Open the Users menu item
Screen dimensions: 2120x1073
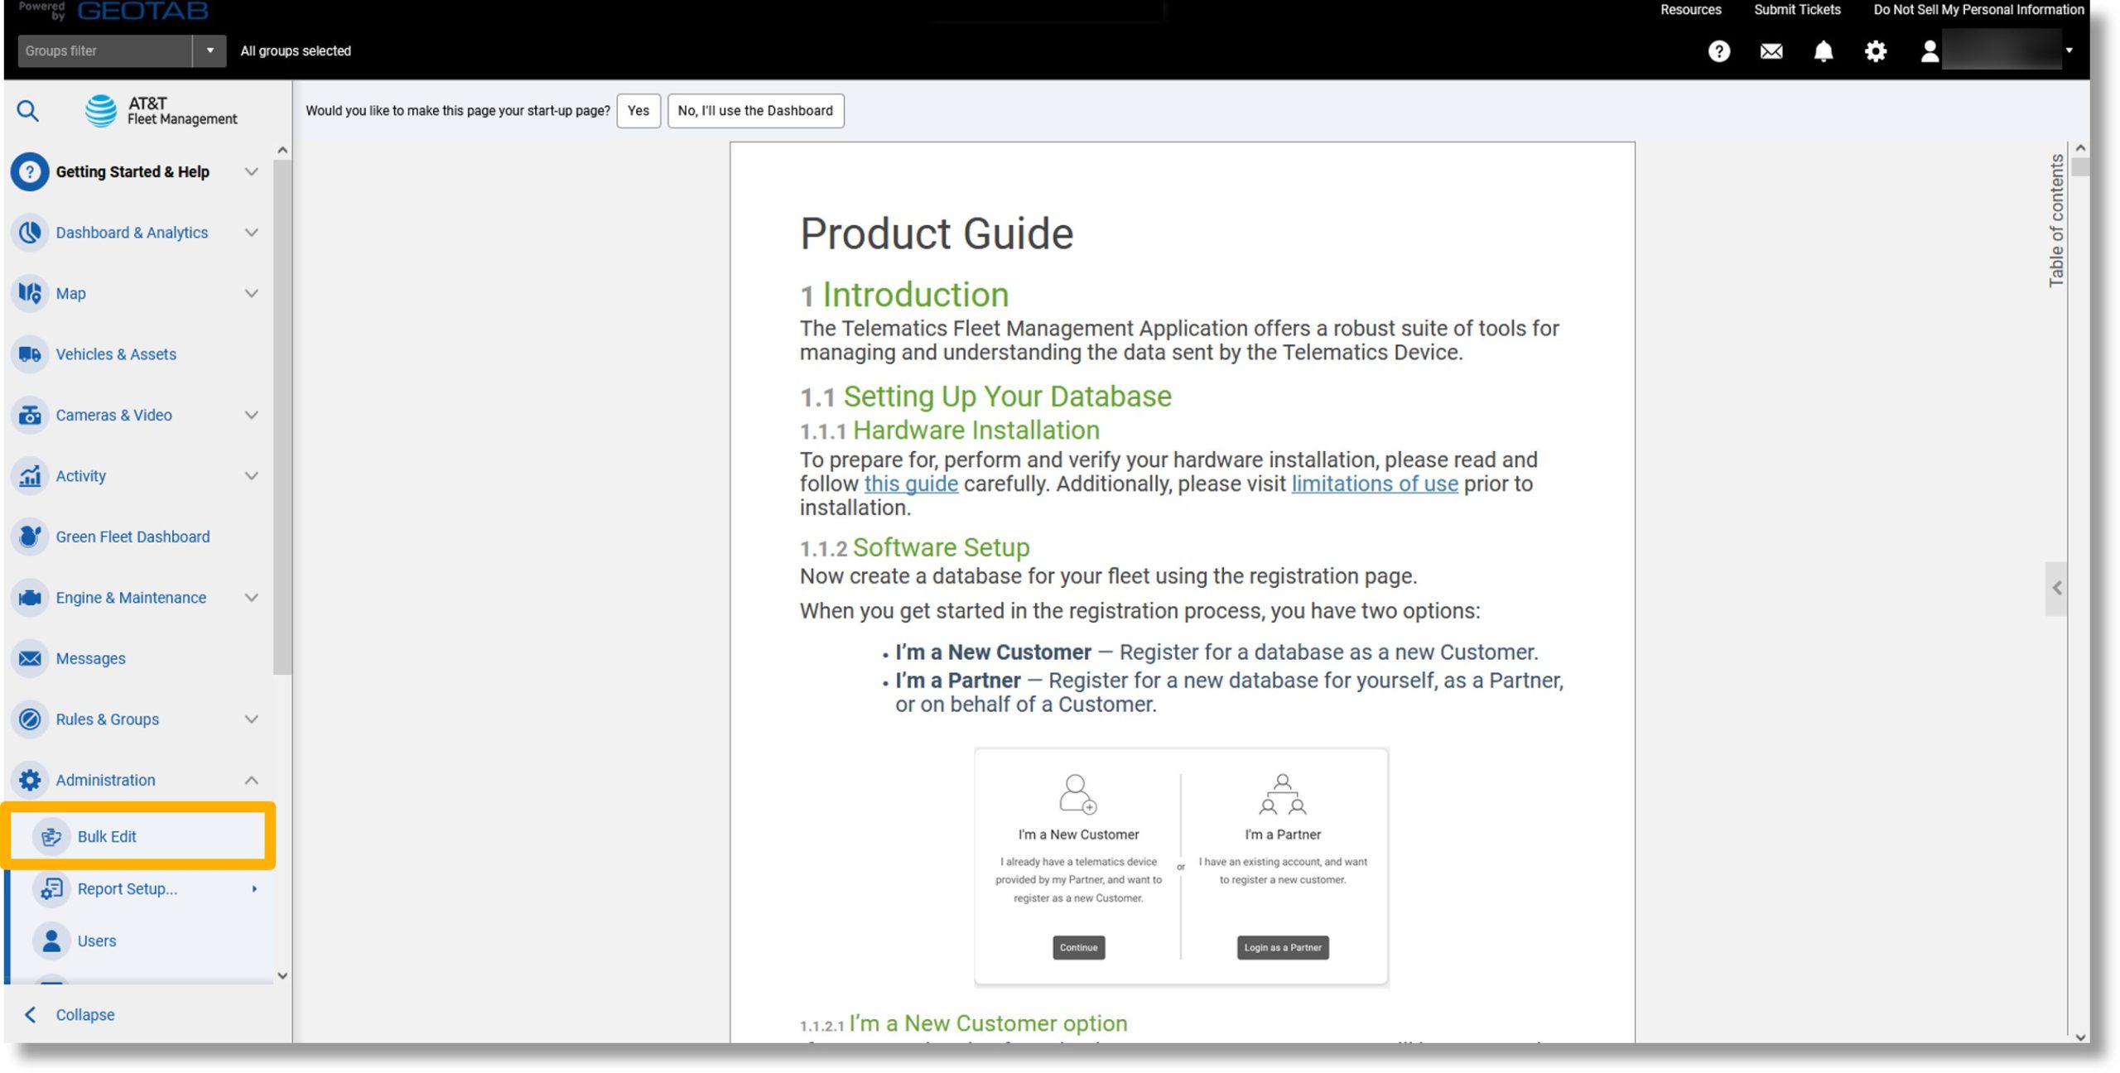click(x=96, y=941)
